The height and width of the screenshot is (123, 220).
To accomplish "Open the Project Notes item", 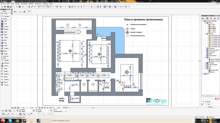I will coord(214,70).
